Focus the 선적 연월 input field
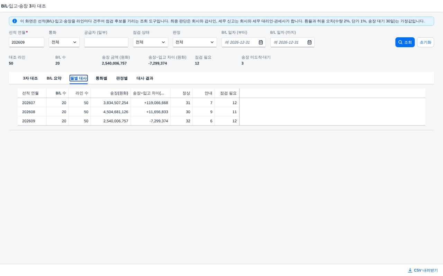Viewport: 443px width, 276px height. coord(27,42)
